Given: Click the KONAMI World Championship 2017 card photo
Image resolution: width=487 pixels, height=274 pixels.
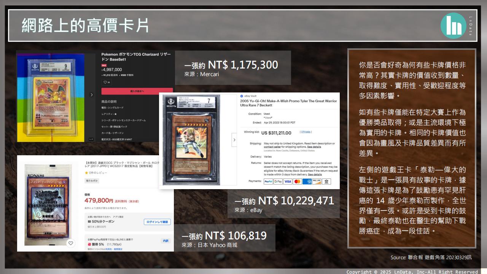Looking at the screenshot, I should [x=48, y=205].
